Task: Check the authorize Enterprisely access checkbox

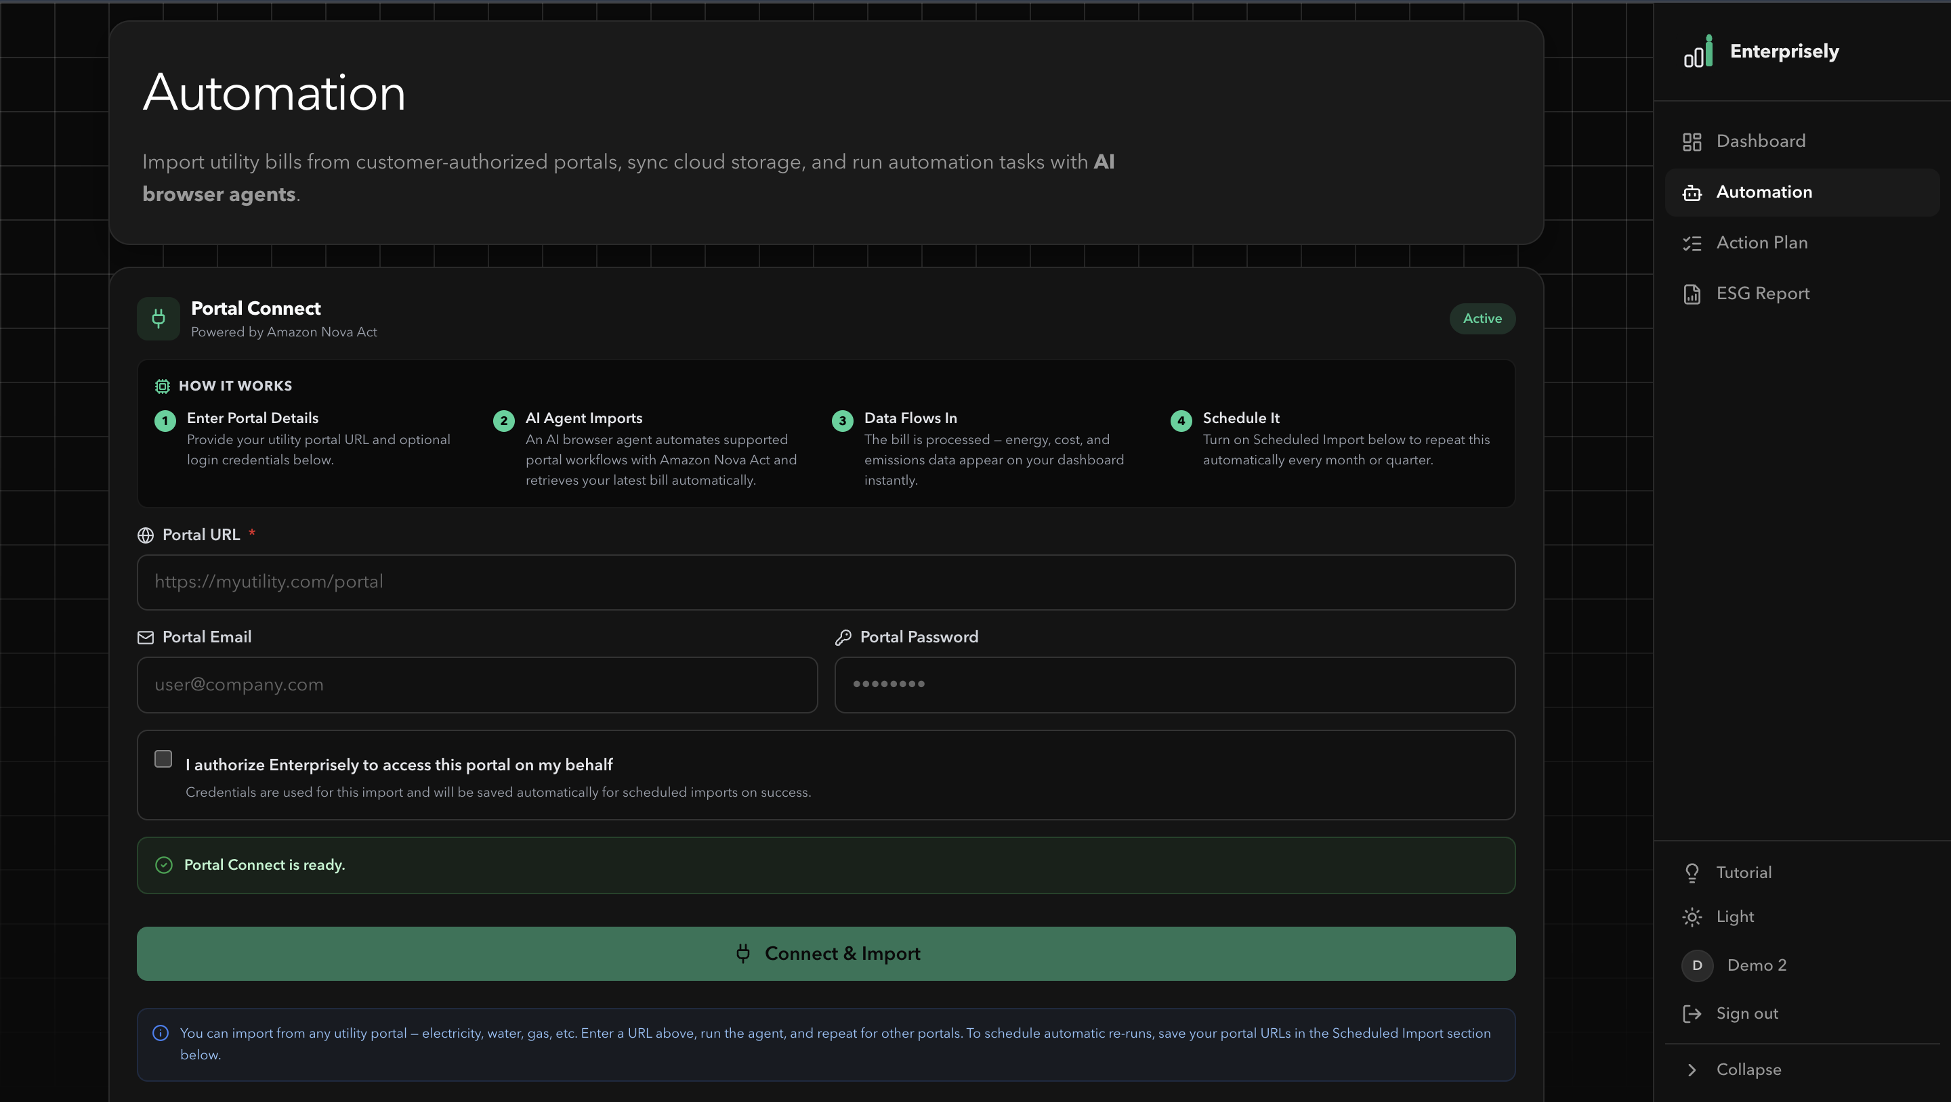Action: point(163,758)
